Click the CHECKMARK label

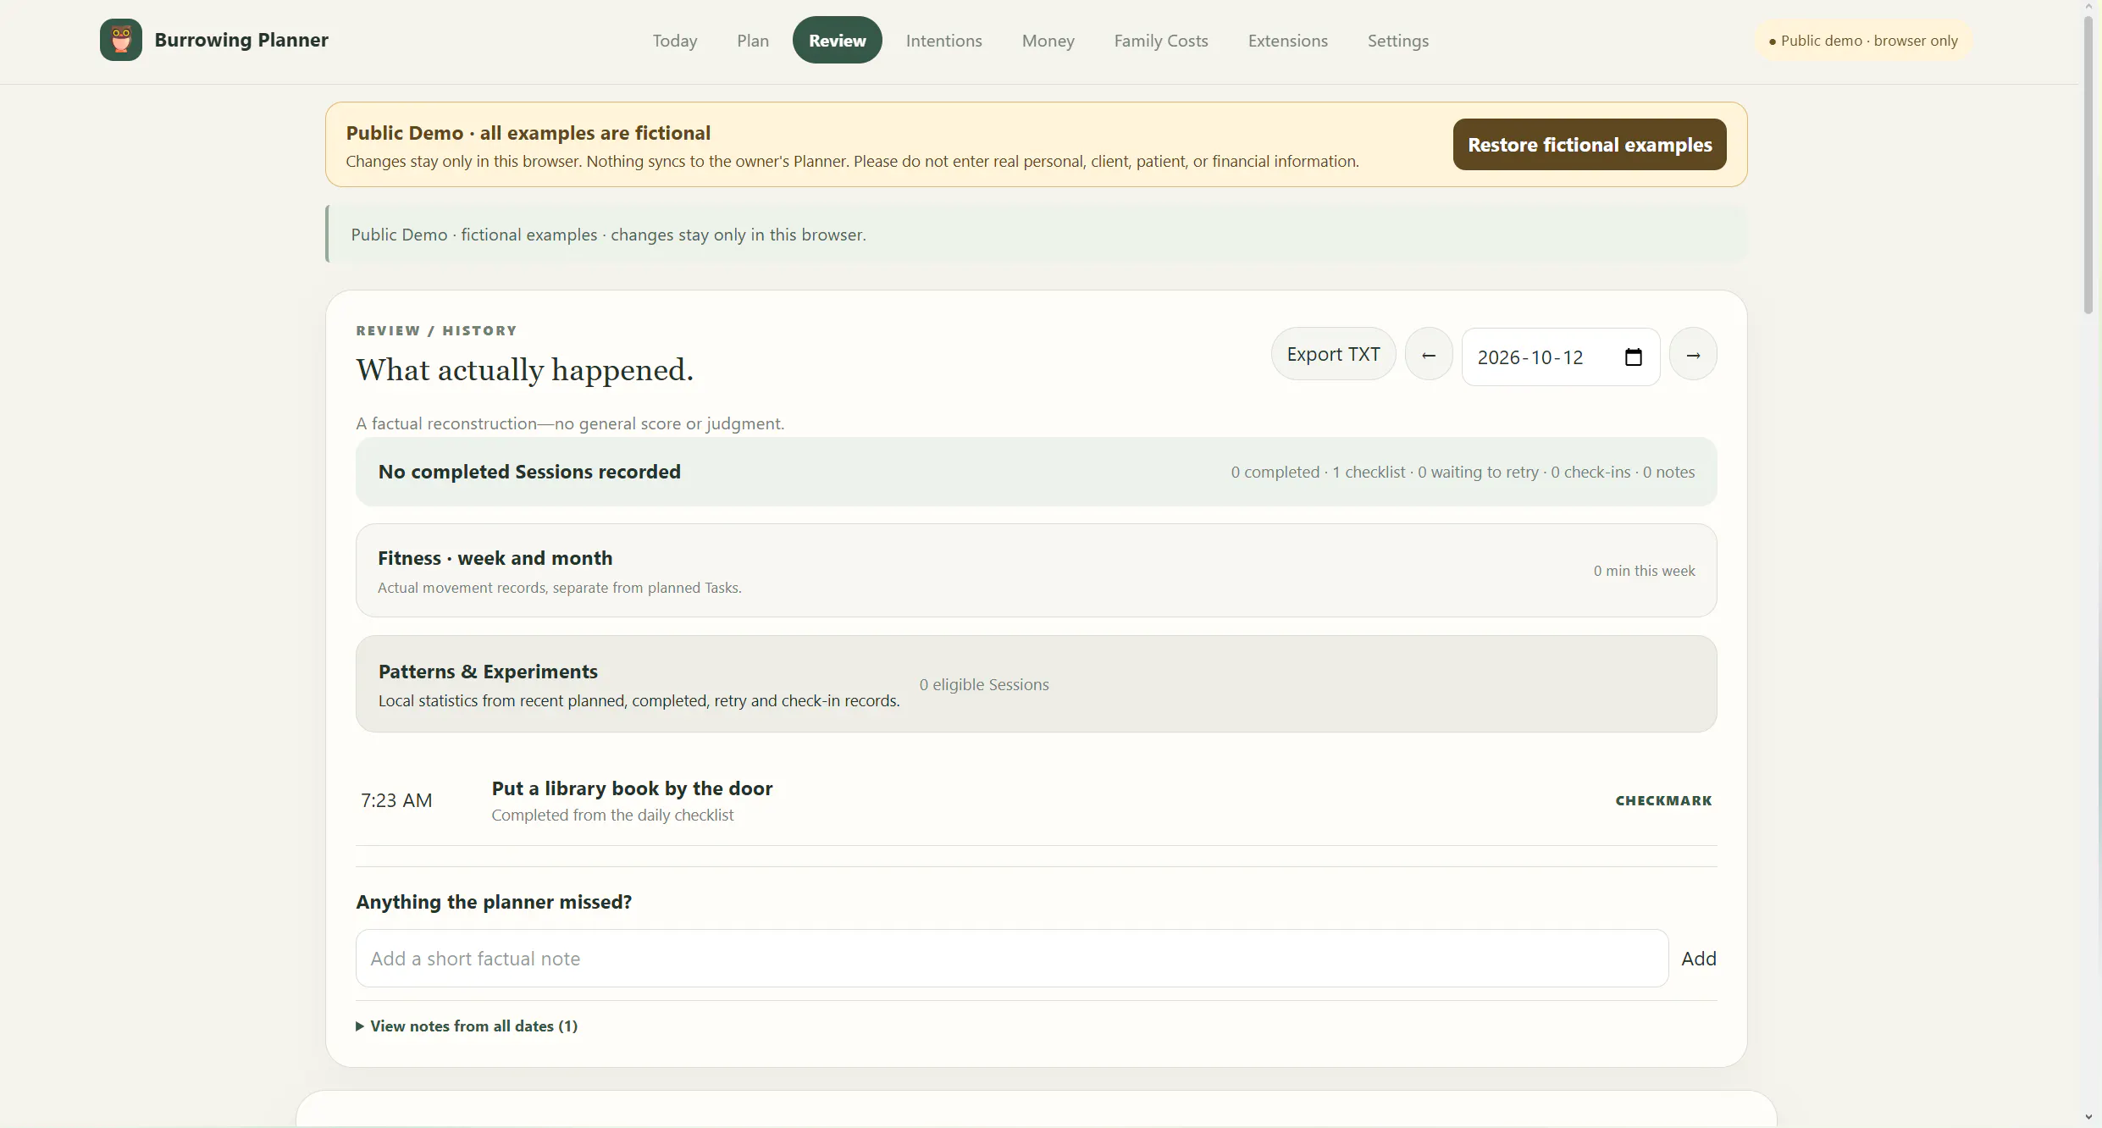(x=1663, y=801)
